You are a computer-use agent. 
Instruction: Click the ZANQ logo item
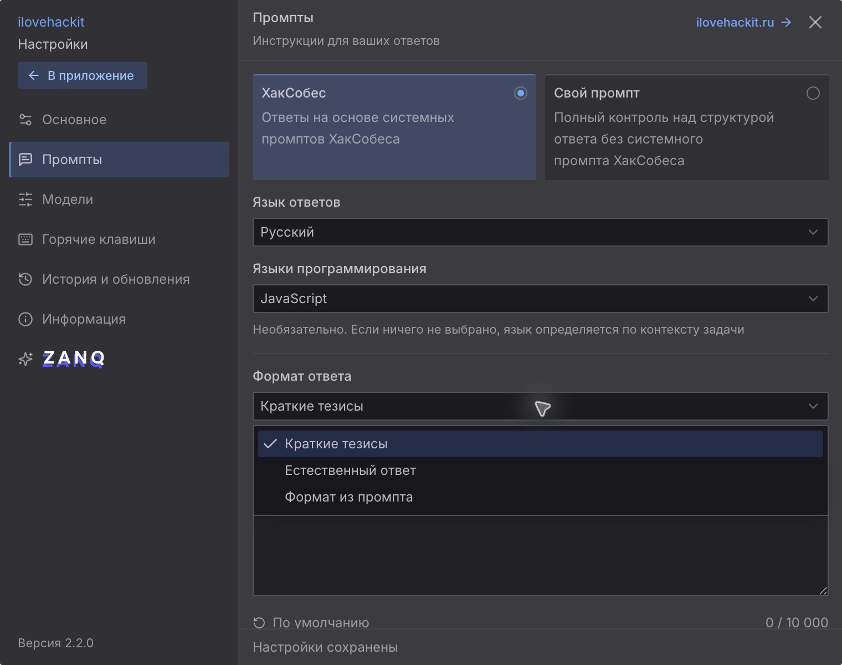coord(74,359)
